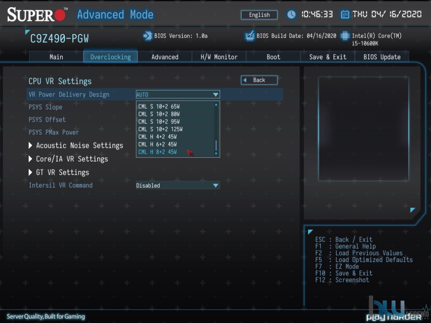Click the Back button
The height and width of the screenshot is (323, 431).
pos(259,80)
